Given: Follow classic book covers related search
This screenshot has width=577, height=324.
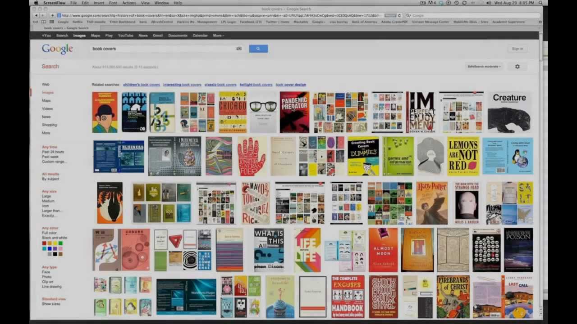Looking at the screenshot, I should pyautogui.click(x=220, y=85).
